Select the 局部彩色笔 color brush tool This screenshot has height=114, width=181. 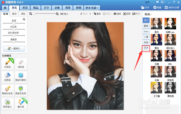pos(7,91)
